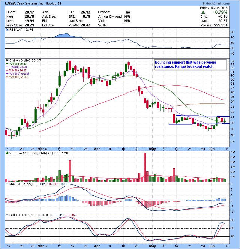Click the Low value 19.91

(x=29, y=21)
